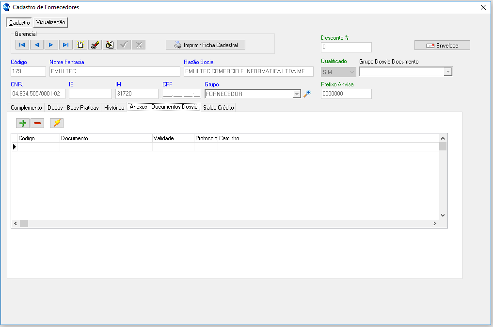The width and height of the screenshot is (493, 327).
Task: Click the grid's horizontal scrollbar right arrow
Action: (x=434, y=224)
